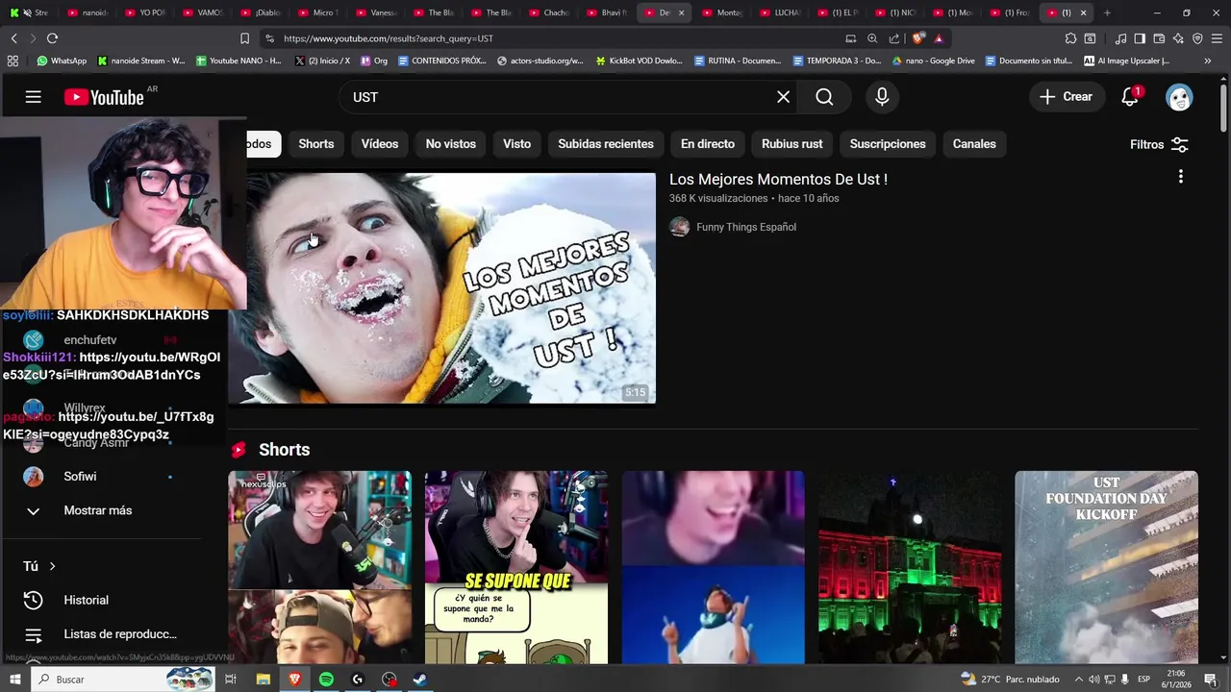Open the KickBot VOD Downloader bookmark

tap(639, 61)
